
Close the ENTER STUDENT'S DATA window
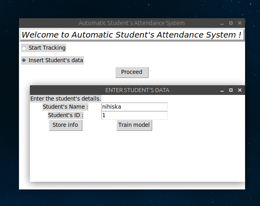[240, 90]
